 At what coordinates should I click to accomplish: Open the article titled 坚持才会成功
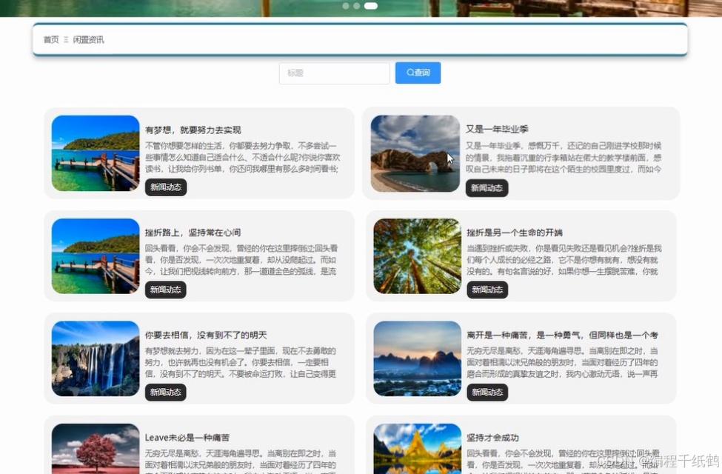pos(492,438)
